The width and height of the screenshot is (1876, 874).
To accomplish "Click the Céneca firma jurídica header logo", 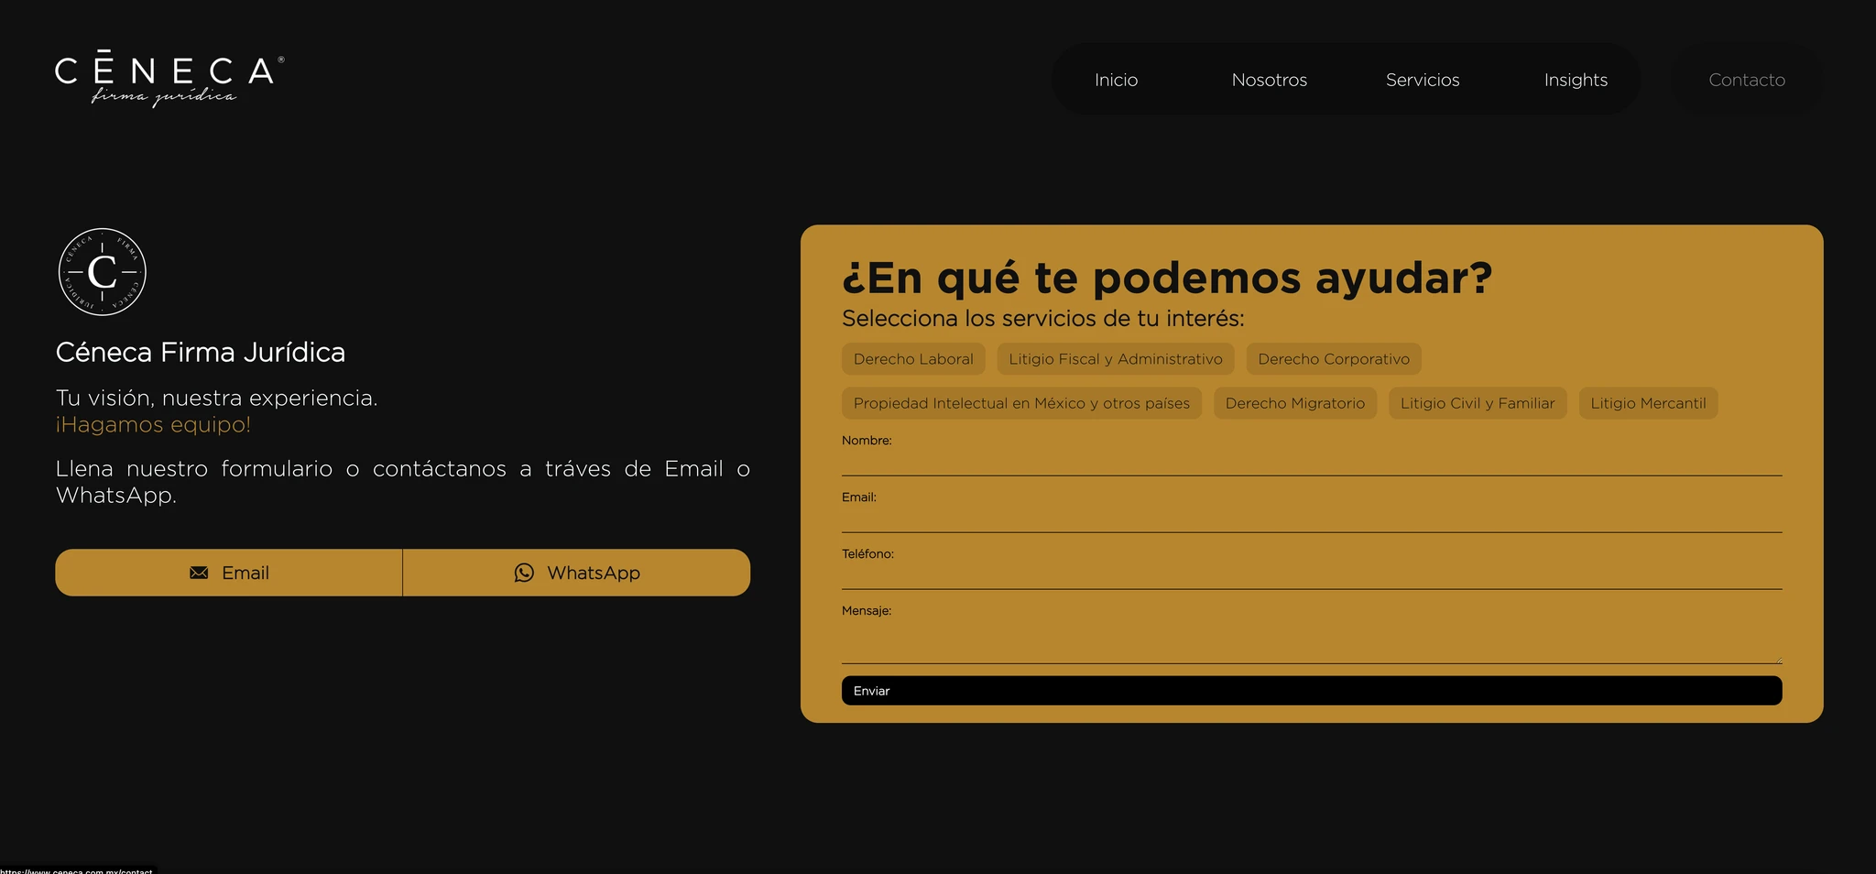I will [169, 79].
